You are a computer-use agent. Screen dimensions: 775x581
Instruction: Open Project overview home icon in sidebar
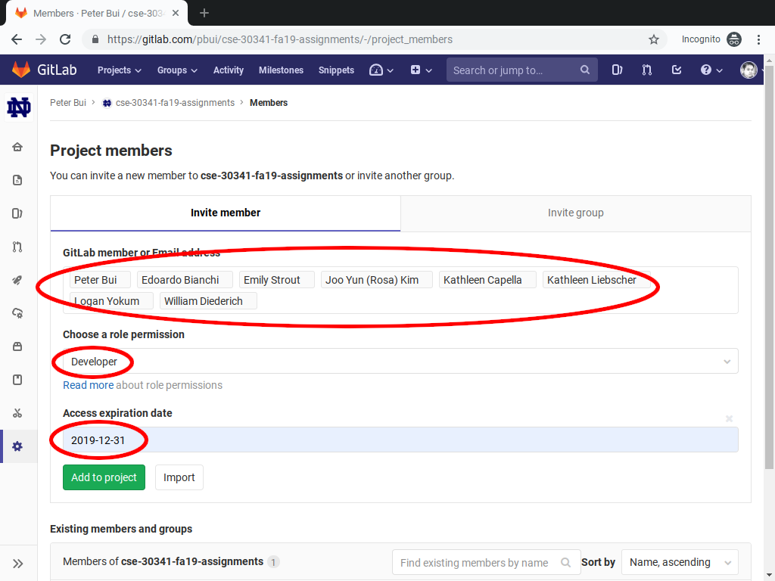(17, 147)
